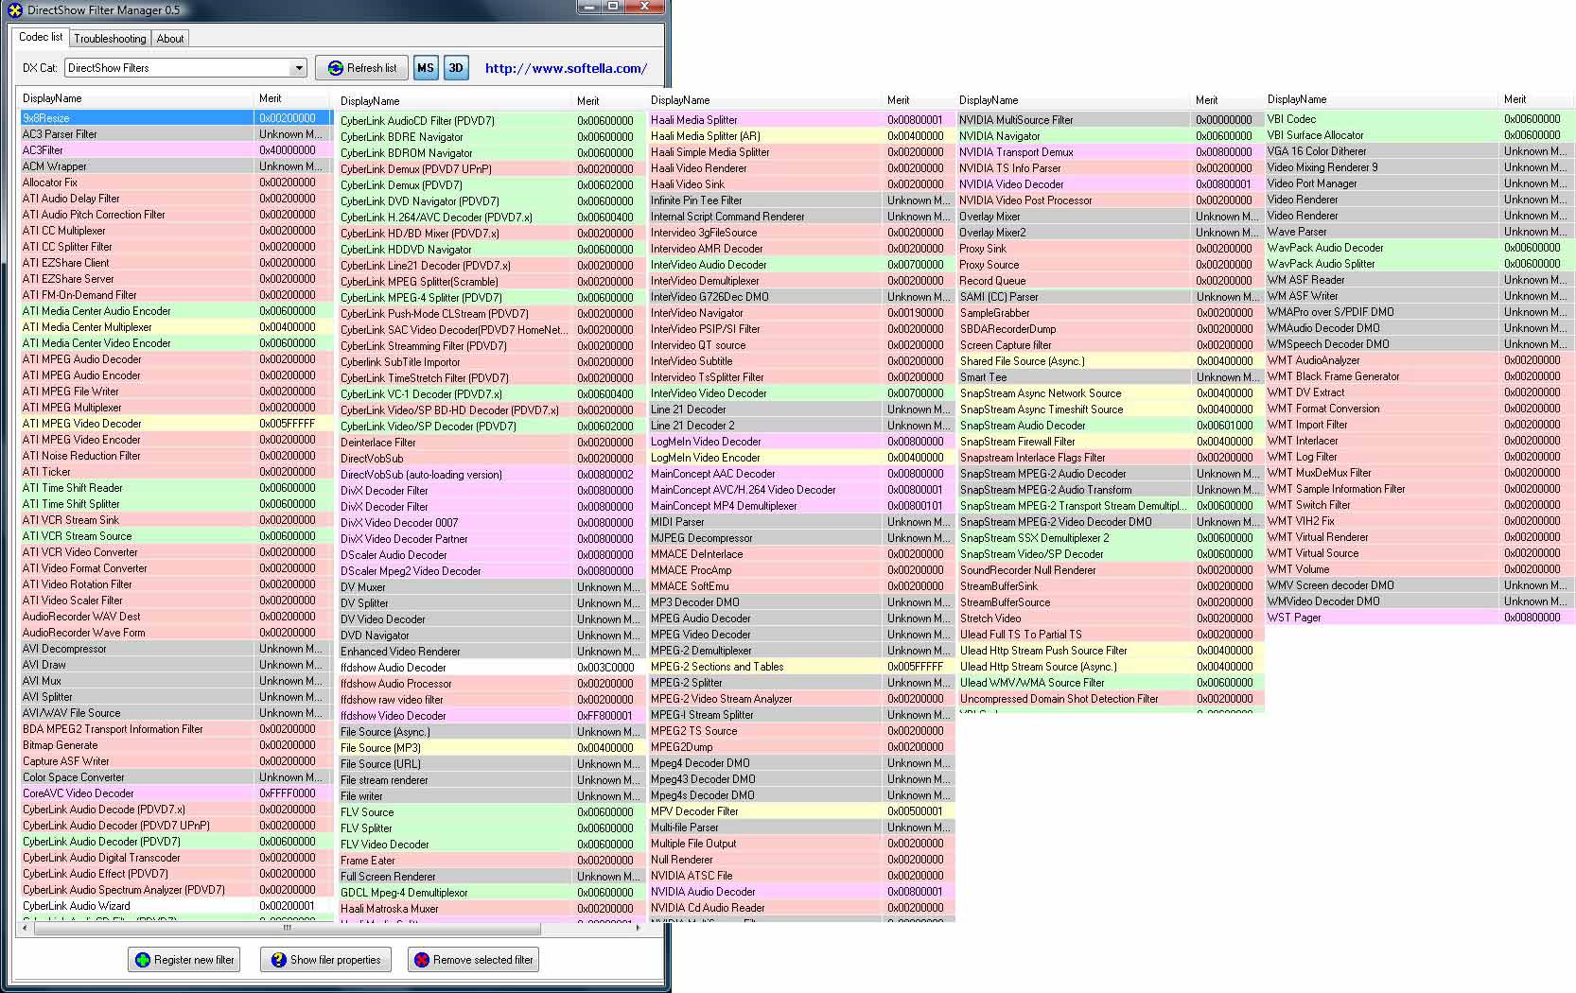Image resolution: width=1576 pixels, height=993 pixels.
Task: Switch to the Codec list tab
Action: coord(41,37)
